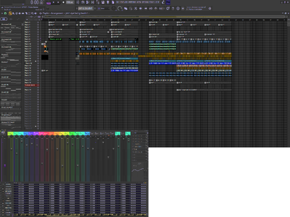Click the tempo display field
The image size is (290, 217).
(70, 2)
